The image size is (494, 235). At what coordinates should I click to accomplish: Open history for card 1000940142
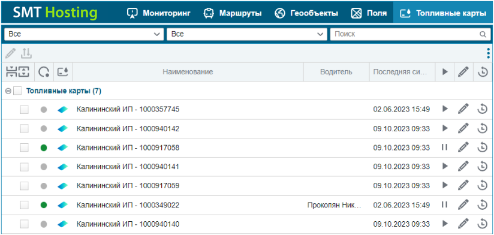tap(483, 128)
